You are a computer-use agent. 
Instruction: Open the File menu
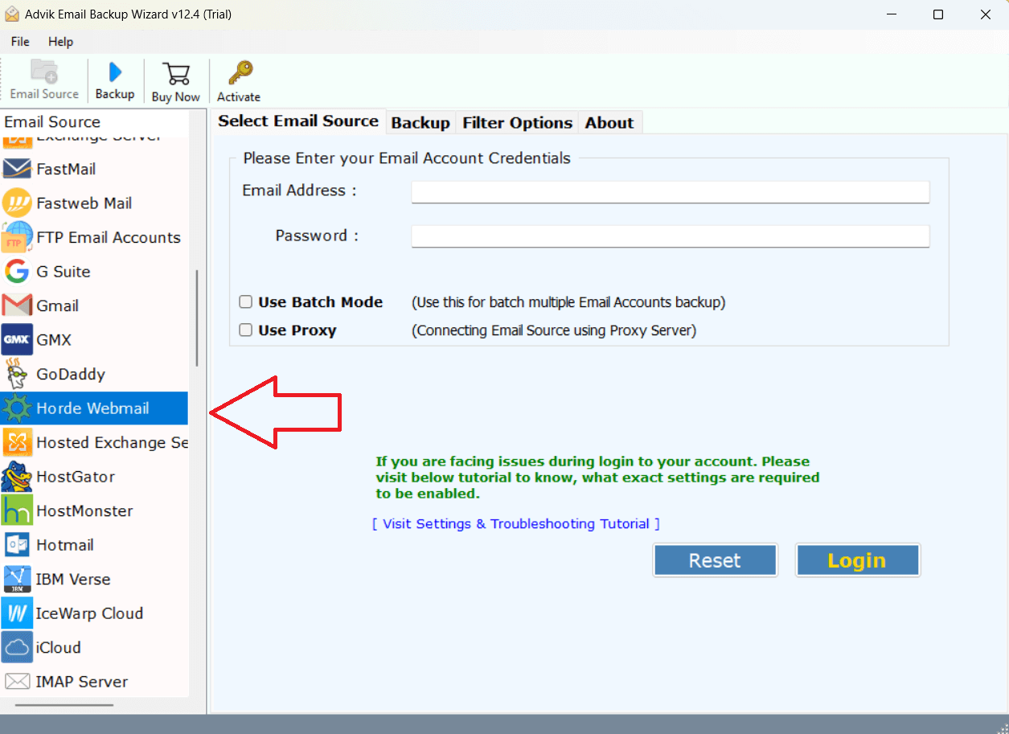coord(20,42)
